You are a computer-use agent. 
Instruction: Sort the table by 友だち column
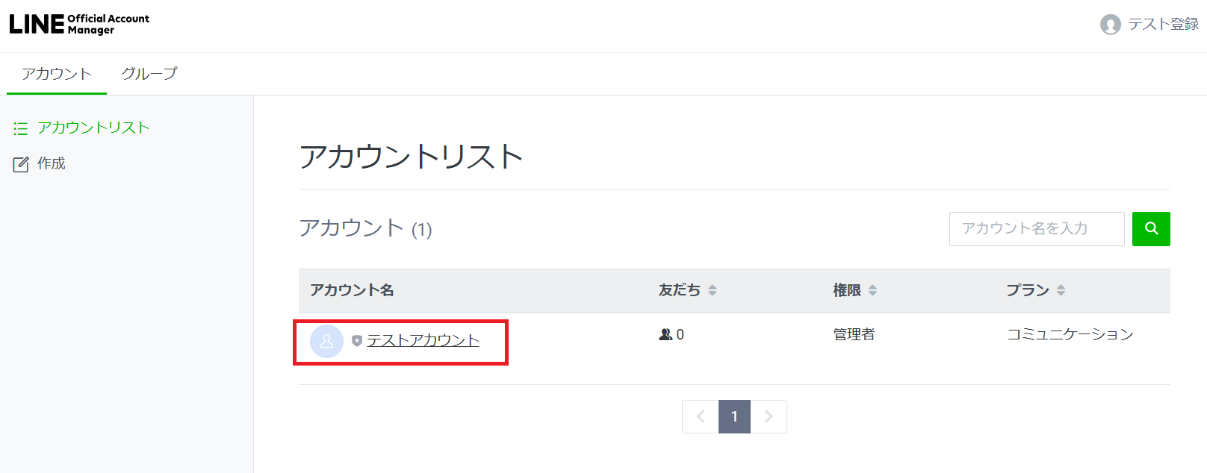(712, 290)
